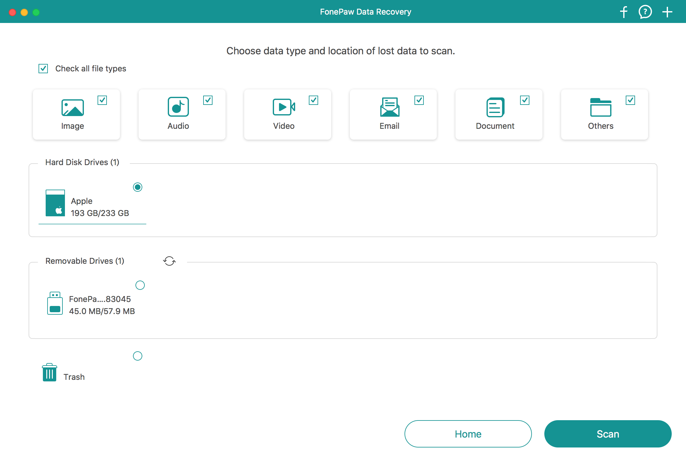Maximize the window with green button
Image resolution: width=686 pixels, height=463 pixels.
click(36, 12)
